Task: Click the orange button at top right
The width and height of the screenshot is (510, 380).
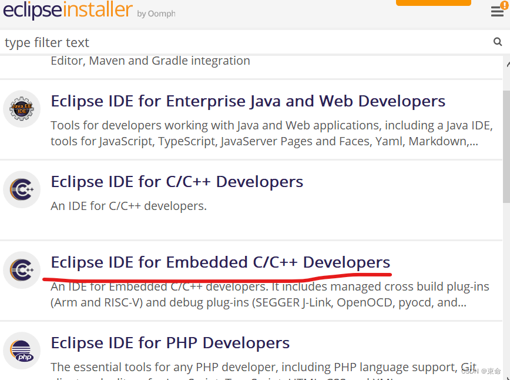Action: tap(433, 2)
